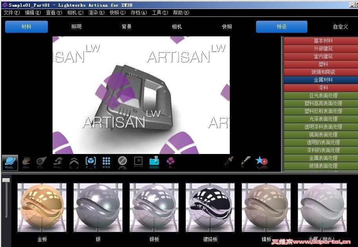Choose the 亚光表面处理 category
Viewport: 358px width, 247px height.
321,95
